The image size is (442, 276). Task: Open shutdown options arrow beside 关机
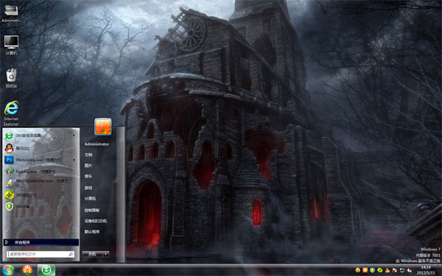105,254
